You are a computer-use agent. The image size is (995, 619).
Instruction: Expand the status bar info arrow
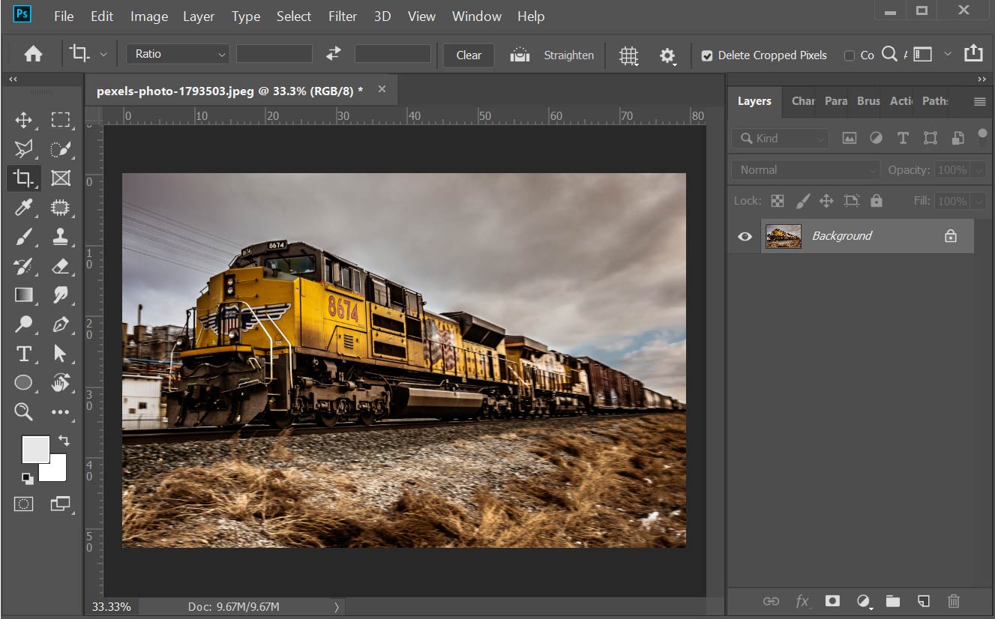click(x=336, y=607)
